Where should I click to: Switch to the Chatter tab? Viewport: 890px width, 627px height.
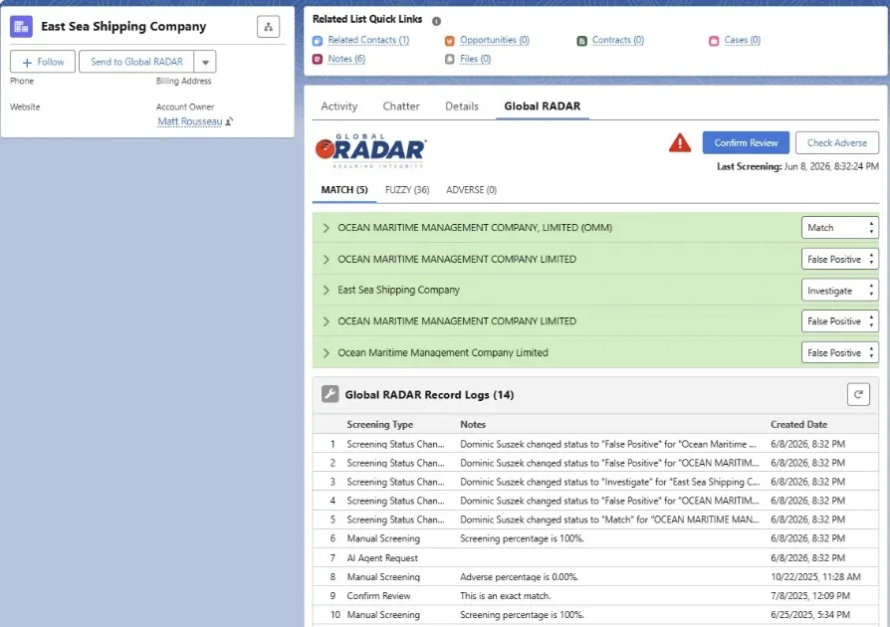click(x=401, y=106)
